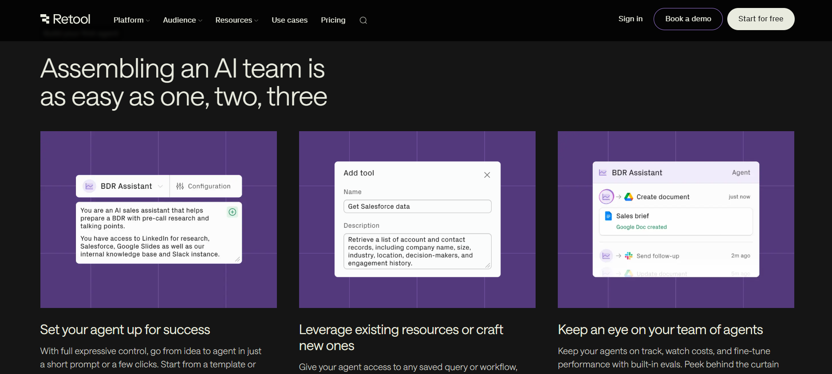Click the Sales brief document card
The image size is (832, 374).
[675, 221]
